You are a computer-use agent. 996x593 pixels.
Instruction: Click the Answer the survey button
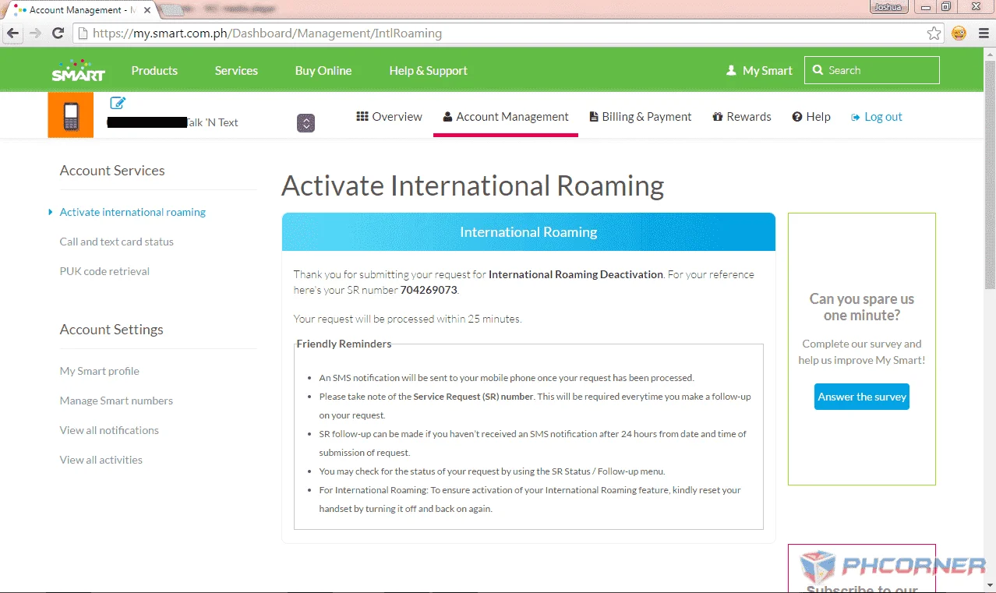pos(862,397)
